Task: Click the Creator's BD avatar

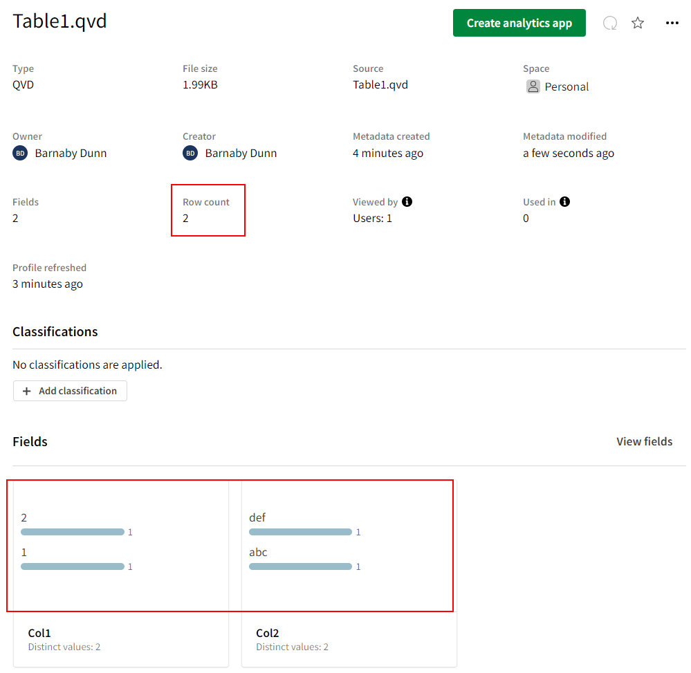Action: (190, 153)
